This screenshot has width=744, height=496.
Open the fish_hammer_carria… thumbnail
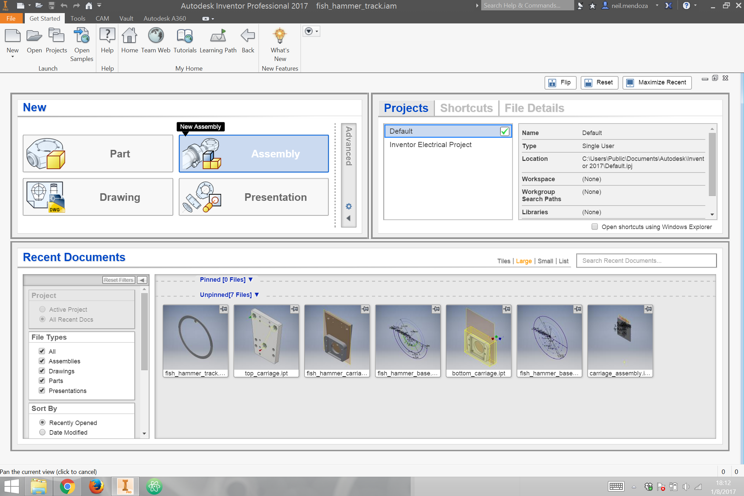337,341
